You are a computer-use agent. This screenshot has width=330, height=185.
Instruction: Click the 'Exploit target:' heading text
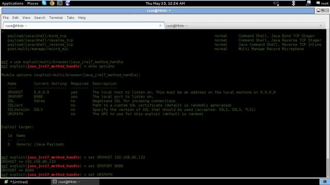18,127
